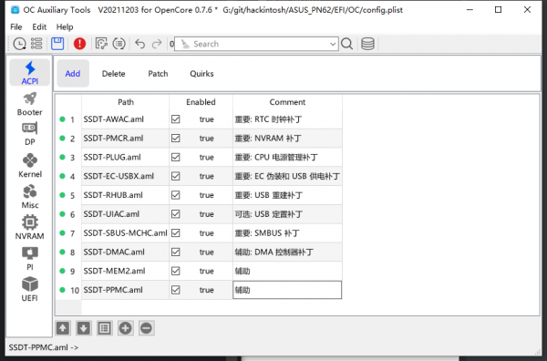547x361 pixels.
Task: Move row up with arrow button
Action: [x=63, y=328]
